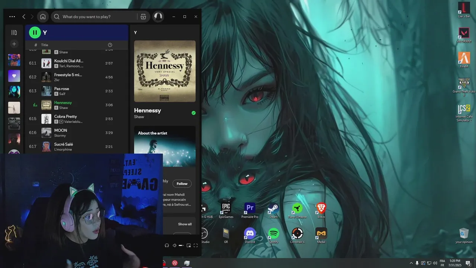Launch Spotify desktop shortcut
Image resolution: width=476 pixels, height=268 pixels.
[x=273, y=236]
